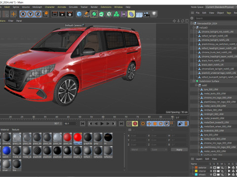Add a Camera object
This screenshot has height=177, width=237.
point(147,14)
